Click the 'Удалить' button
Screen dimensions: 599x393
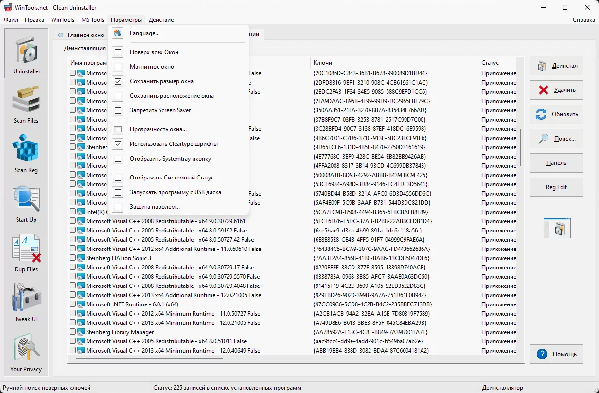557,90
